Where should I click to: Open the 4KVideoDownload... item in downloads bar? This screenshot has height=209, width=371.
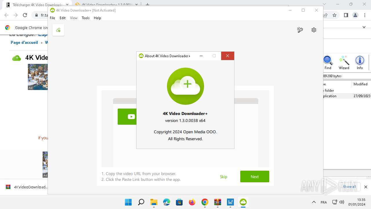point(27,187)
